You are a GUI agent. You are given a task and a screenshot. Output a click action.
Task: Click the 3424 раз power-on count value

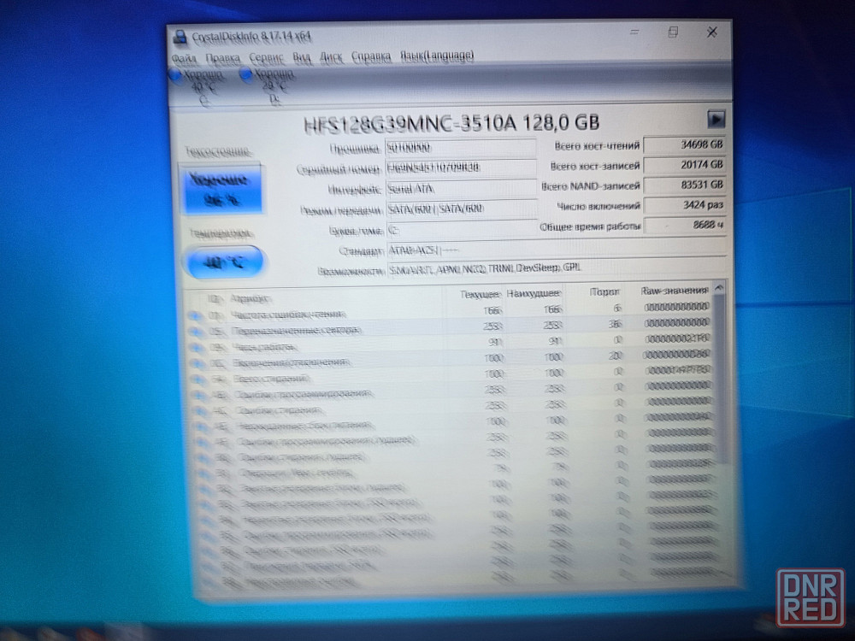click(685, 205)
